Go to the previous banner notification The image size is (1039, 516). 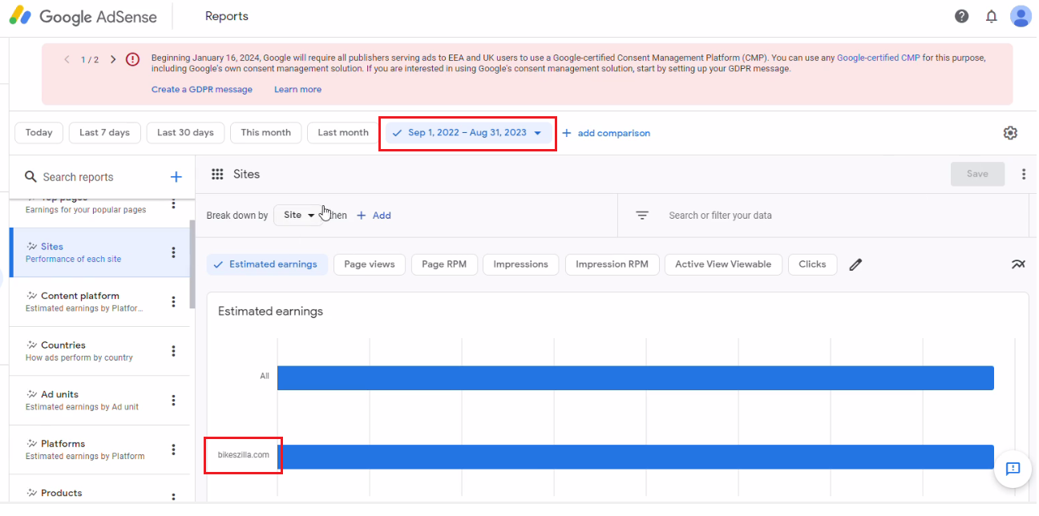click(67, 59)
